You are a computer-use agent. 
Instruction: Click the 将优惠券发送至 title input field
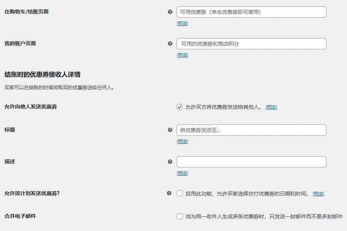pos(251,130)
